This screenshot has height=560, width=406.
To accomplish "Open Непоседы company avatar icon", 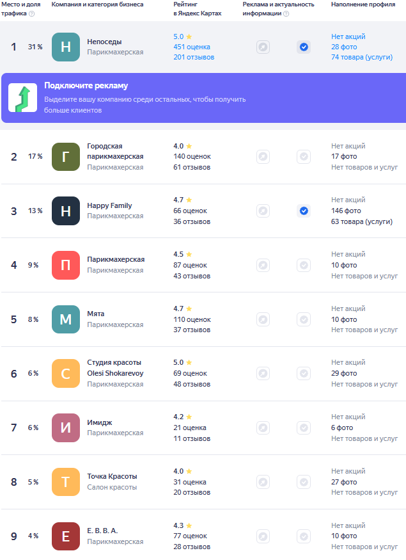I will click(x=66, y=47).
